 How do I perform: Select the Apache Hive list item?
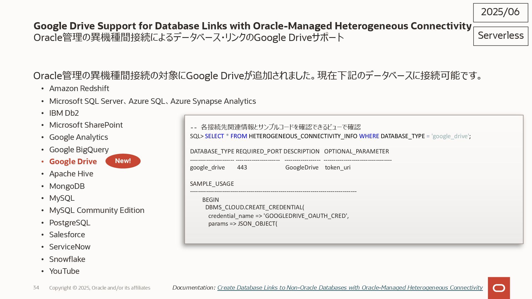(71, 174)
